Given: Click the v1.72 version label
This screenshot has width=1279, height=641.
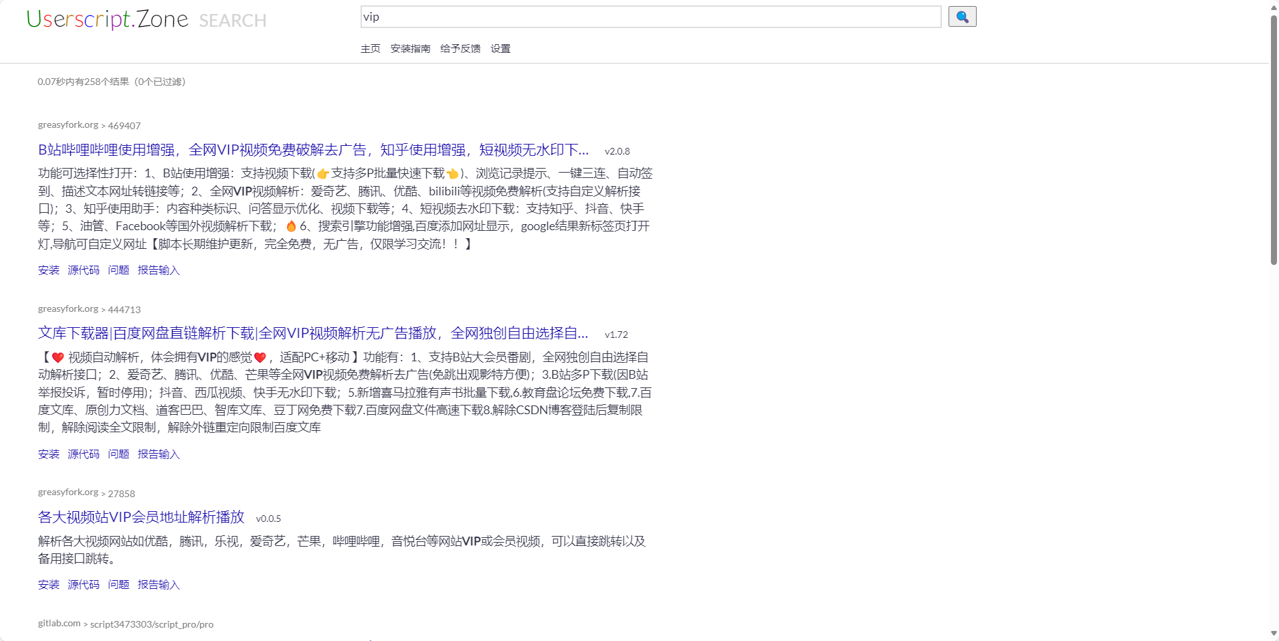Looking at the screenshot, I should pyautogui.click(x=616, y=335).
